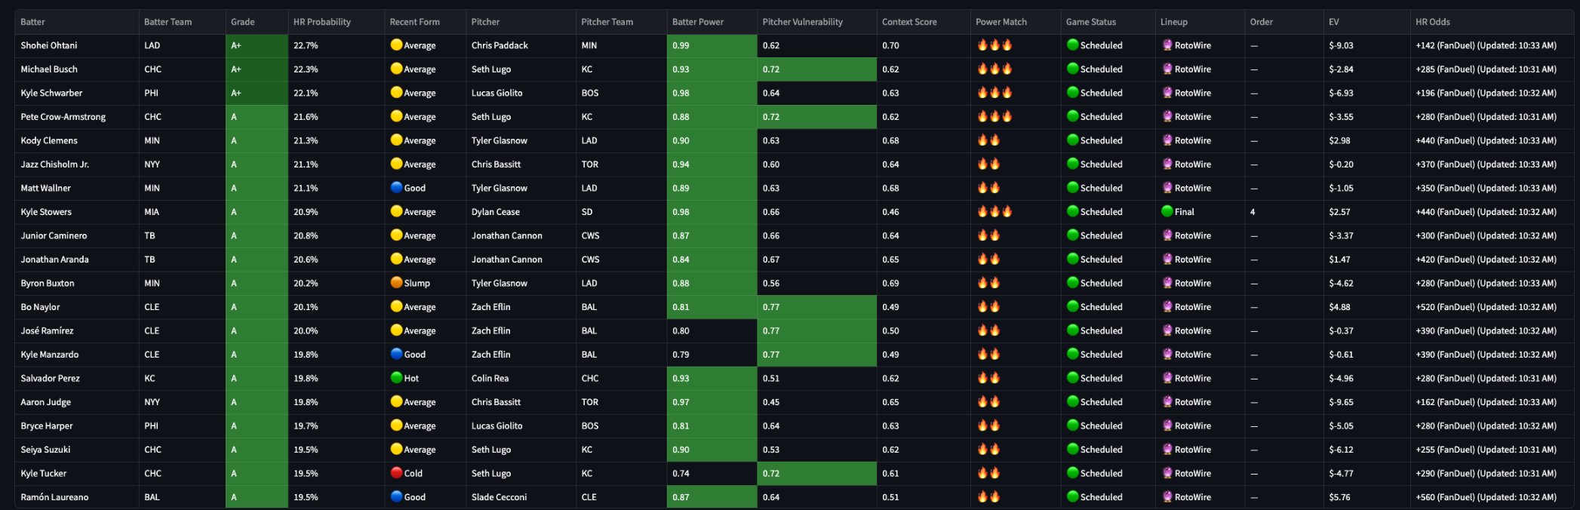Click green Hot icon for Salvador Perez
This screenshot has height=510, width=1580.
pos(396,378)
